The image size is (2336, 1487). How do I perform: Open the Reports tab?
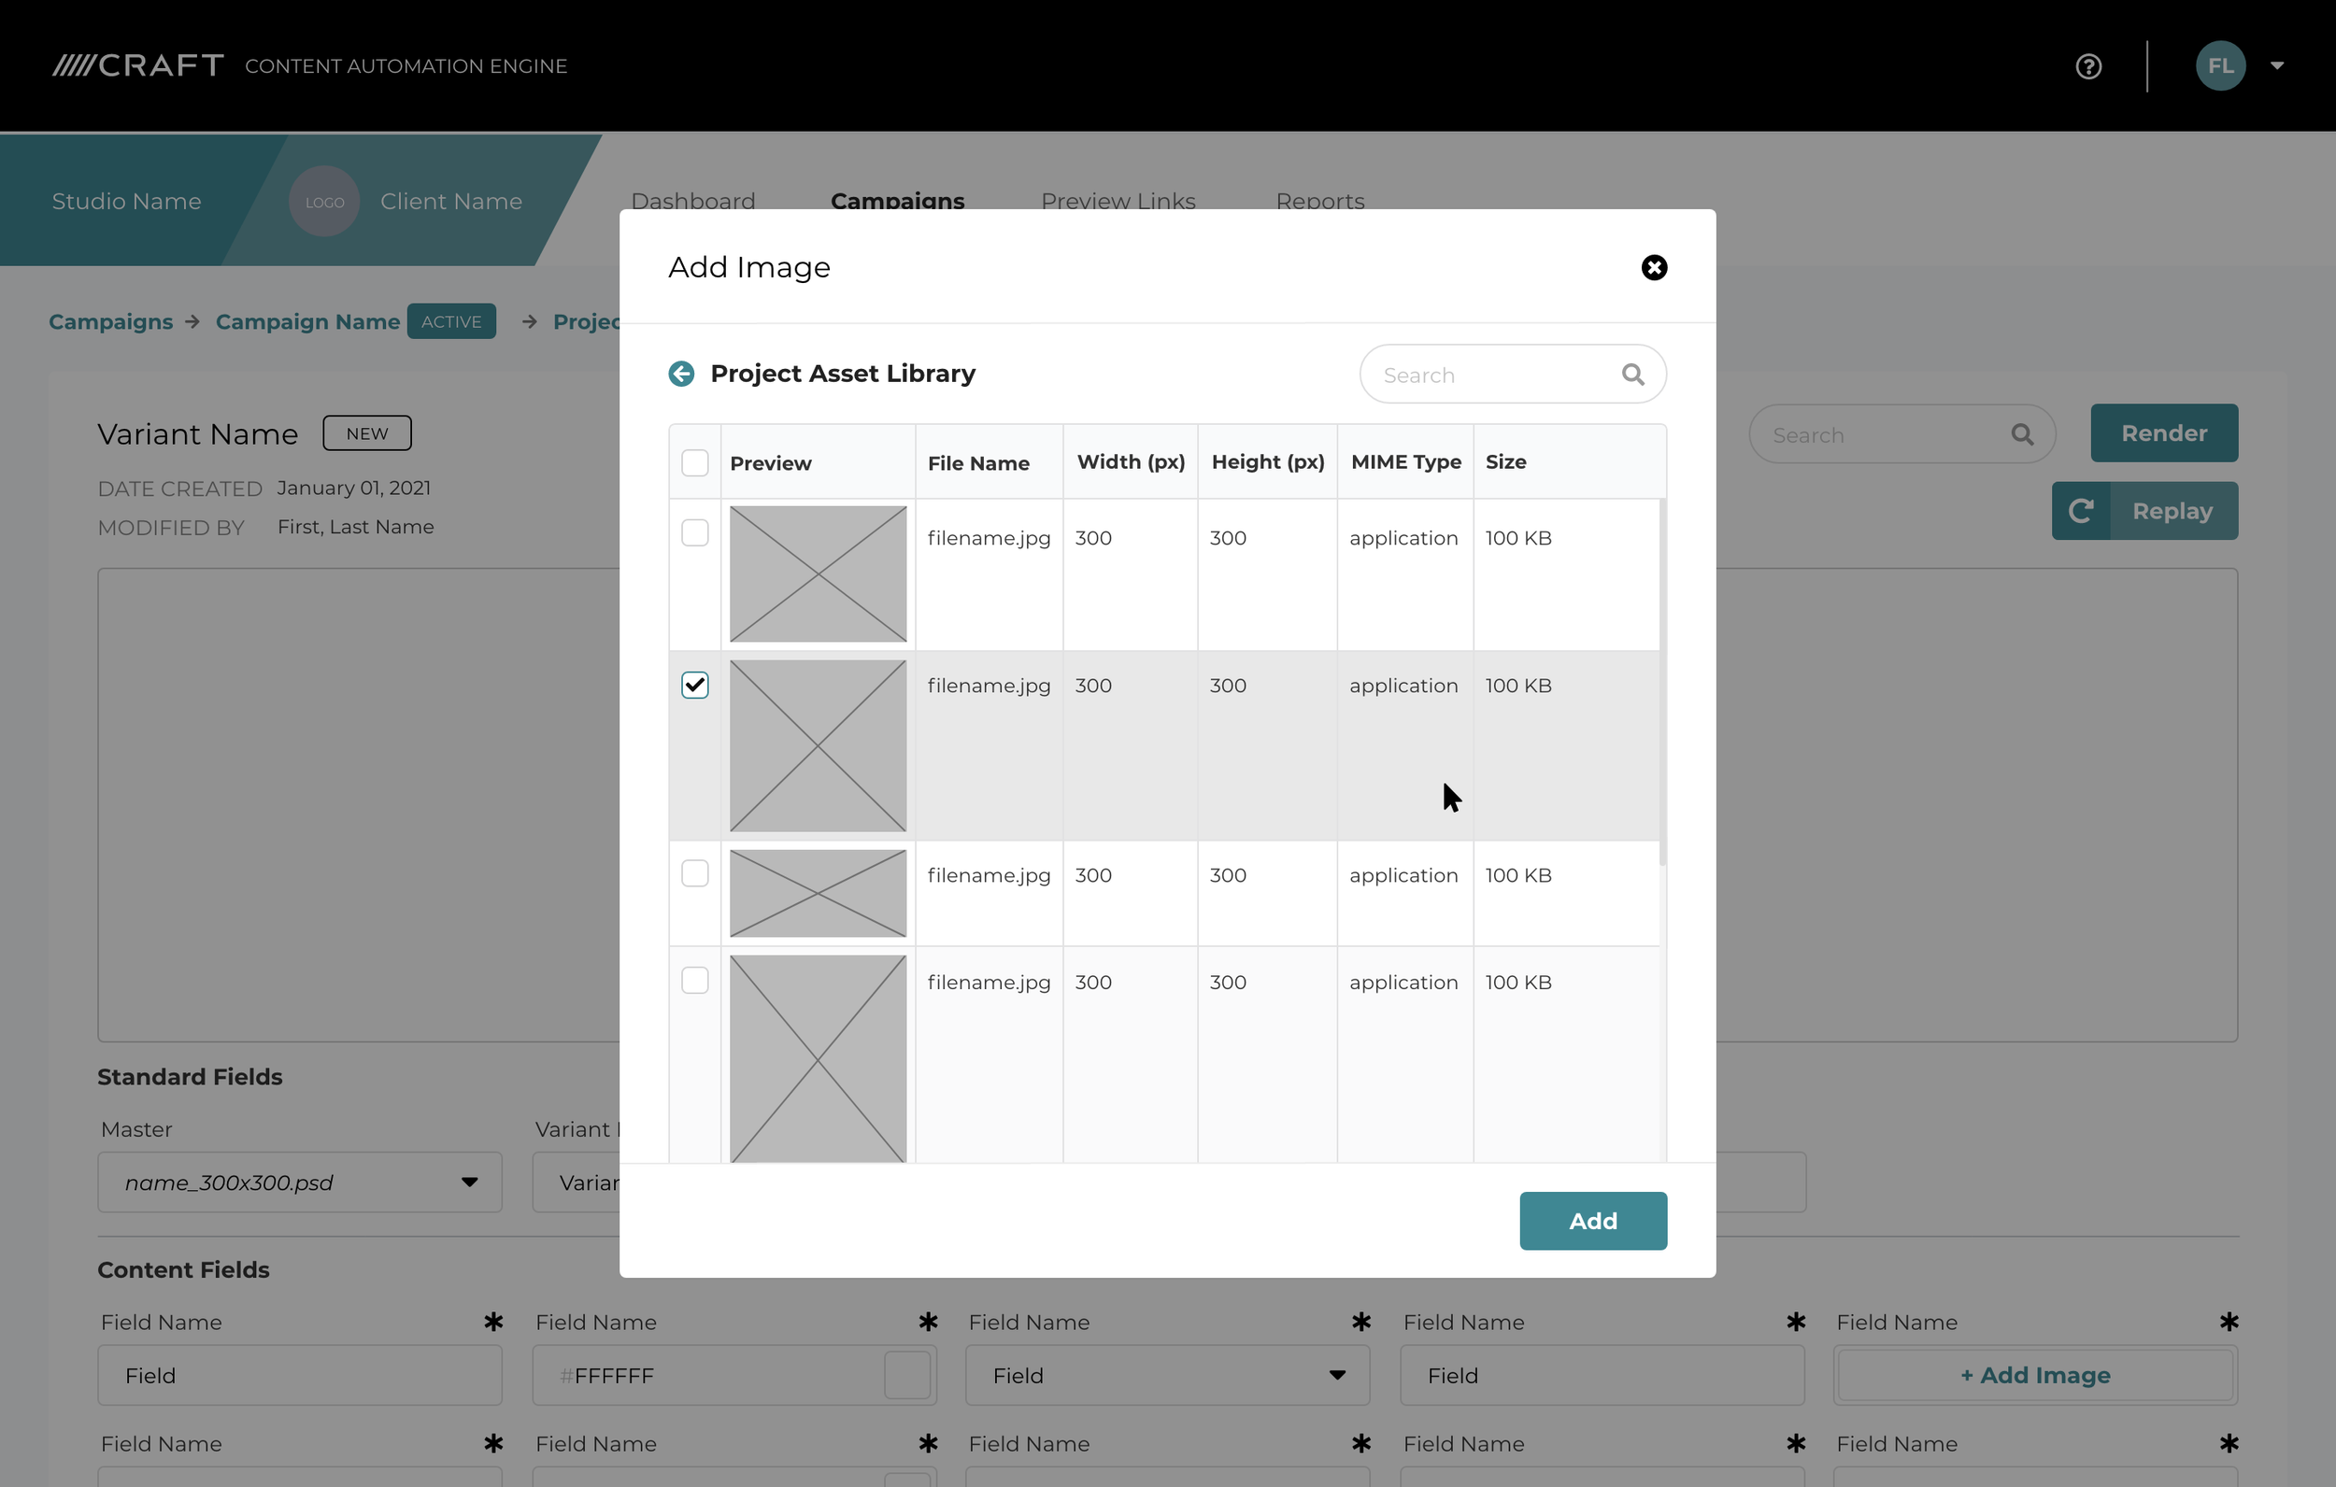pyautogui.click(x=1319, y=201)
